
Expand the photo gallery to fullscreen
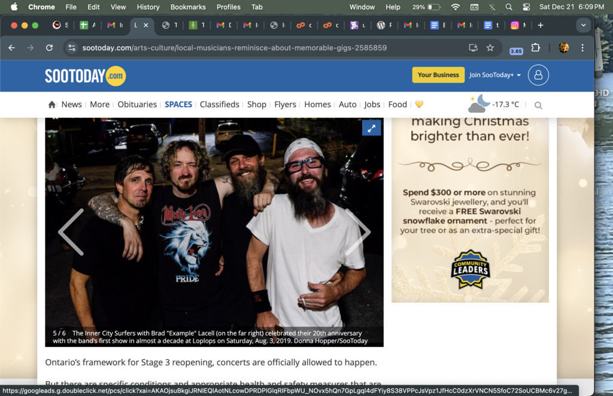tap(371, 128)
